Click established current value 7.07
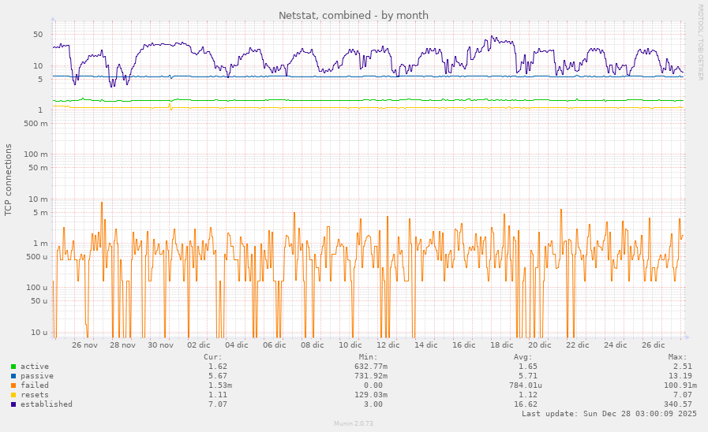The height and width of the screenshot is (432, 708). (x=218, y=404)
